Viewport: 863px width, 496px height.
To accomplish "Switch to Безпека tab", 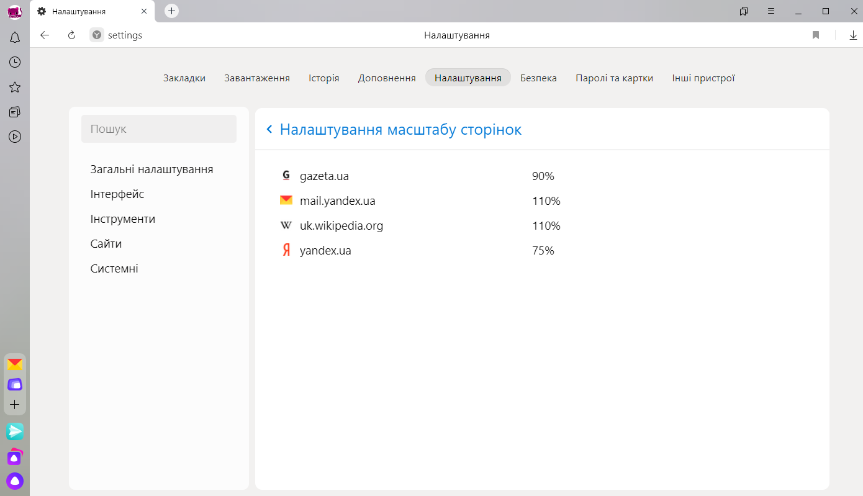I will 538,78.
